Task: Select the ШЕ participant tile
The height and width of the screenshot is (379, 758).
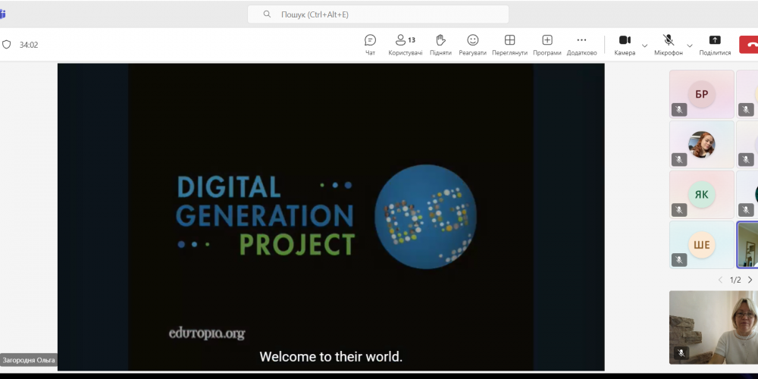Action: [x=702, y=244]
